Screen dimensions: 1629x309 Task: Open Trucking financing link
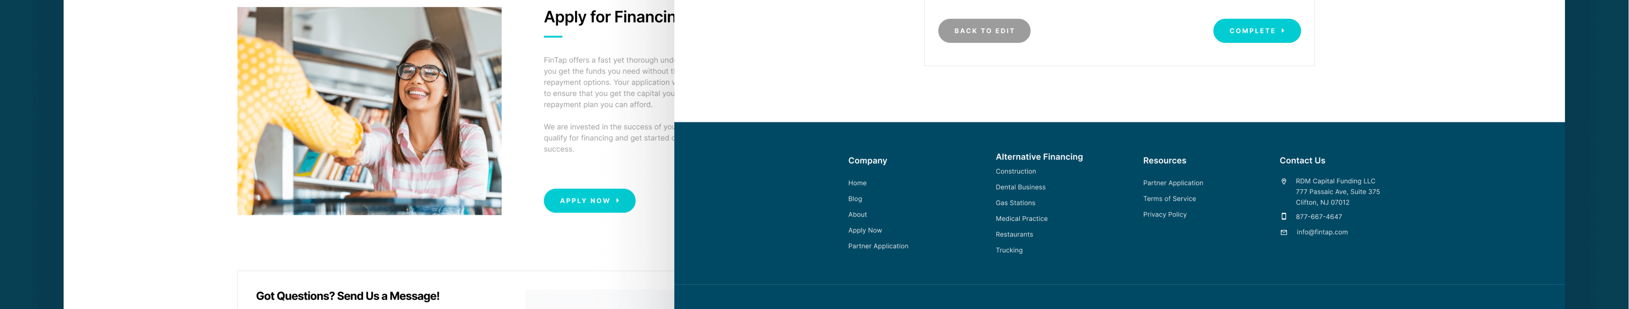click(1009, 250)
